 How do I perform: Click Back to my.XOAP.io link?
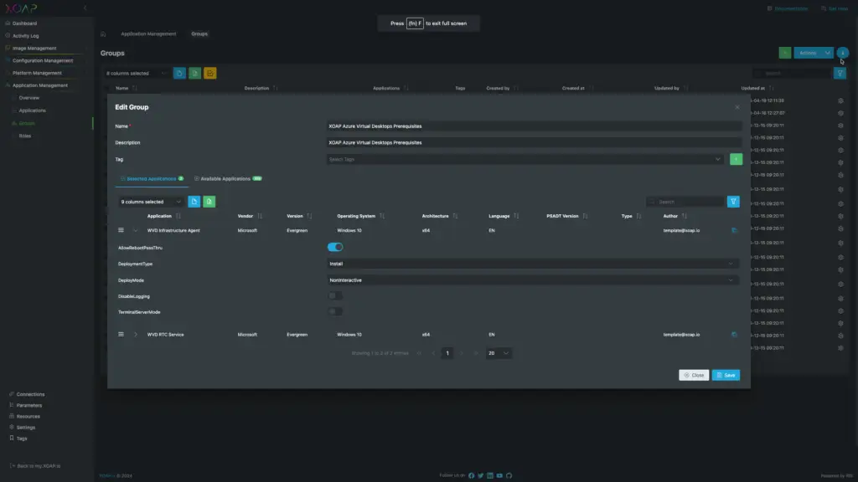(x=35, y=466)
